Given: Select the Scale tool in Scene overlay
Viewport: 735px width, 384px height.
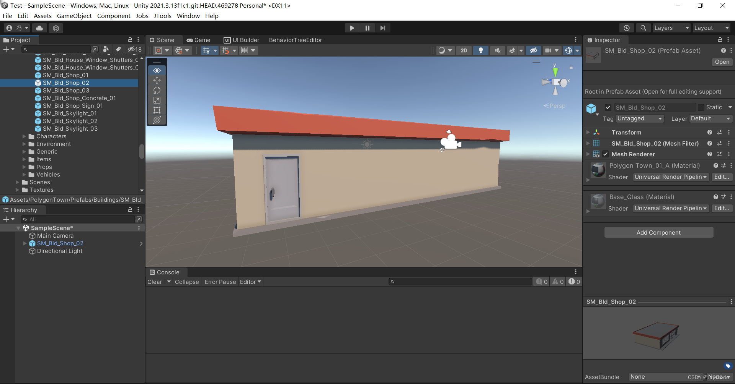Looking at the screenshot, I should 157,100.
